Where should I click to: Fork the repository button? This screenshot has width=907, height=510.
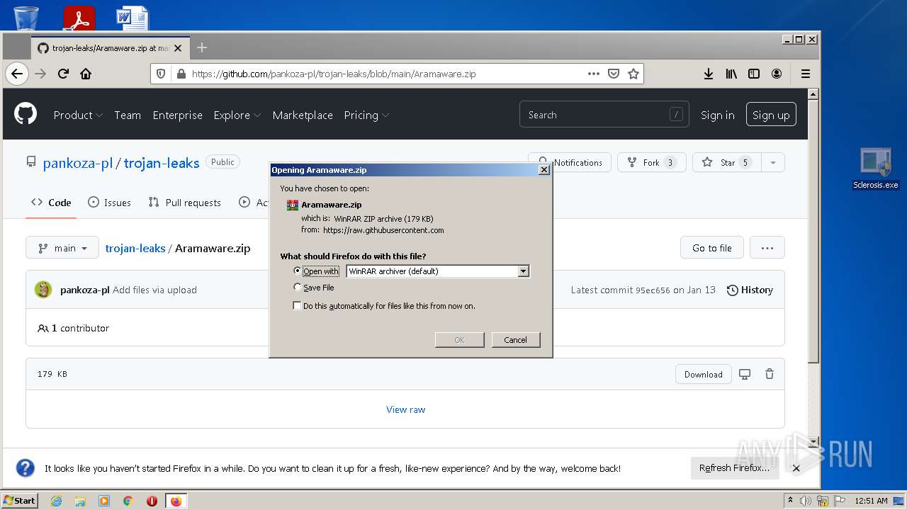click(651, 162)
